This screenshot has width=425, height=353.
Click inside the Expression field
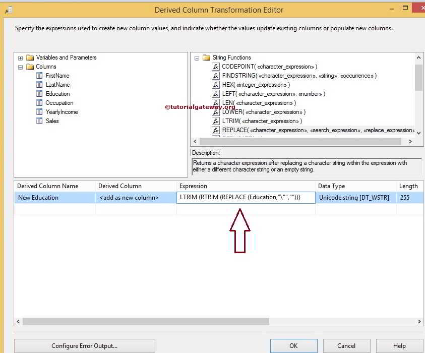point(246,198)
